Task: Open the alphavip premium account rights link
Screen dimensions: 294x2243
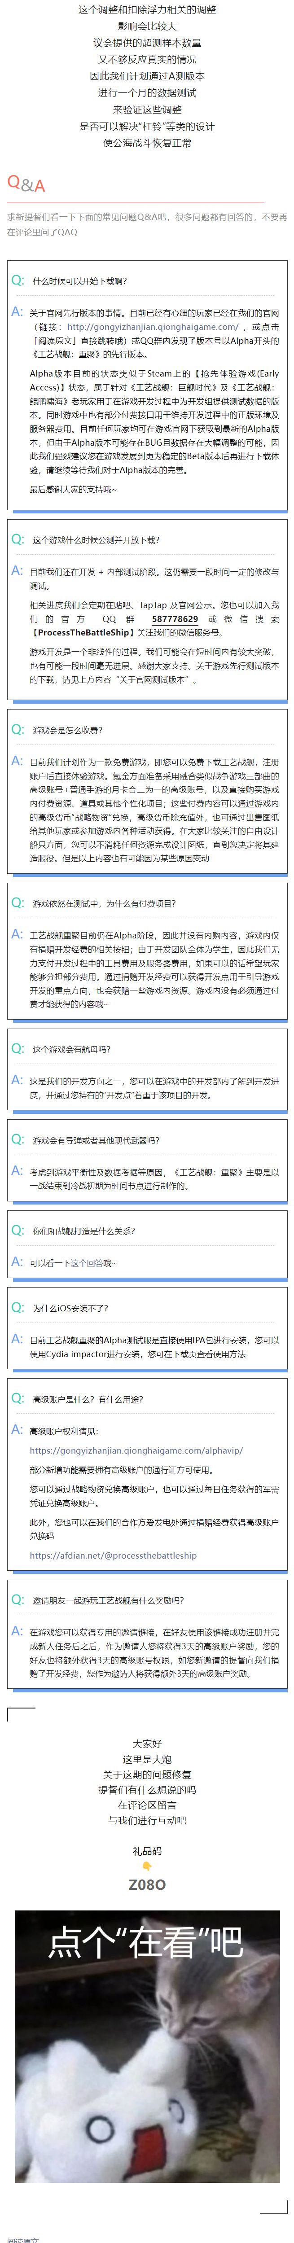Action: click(x=136, y=1450)
